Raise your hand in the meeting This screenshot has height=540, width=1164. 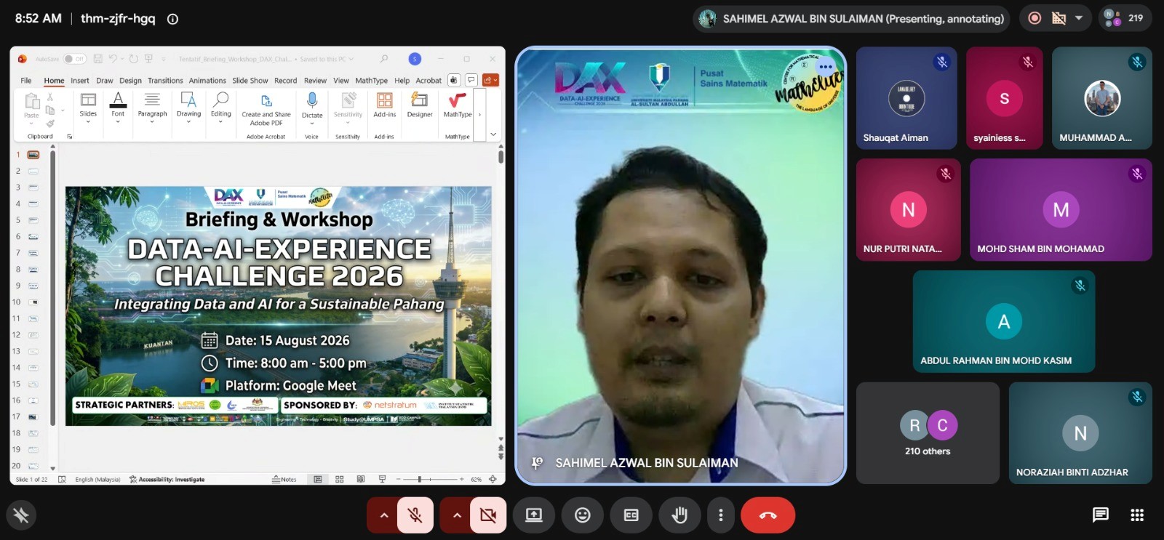click(679, 515)
